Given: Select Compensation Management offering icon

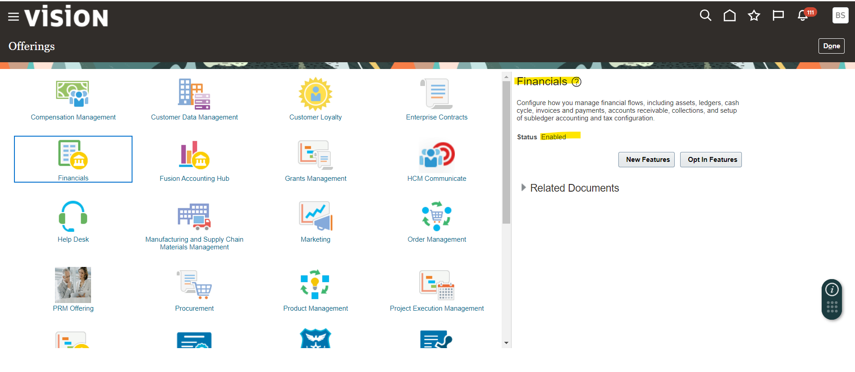Looking at the screenshot, I should [73, 94].
